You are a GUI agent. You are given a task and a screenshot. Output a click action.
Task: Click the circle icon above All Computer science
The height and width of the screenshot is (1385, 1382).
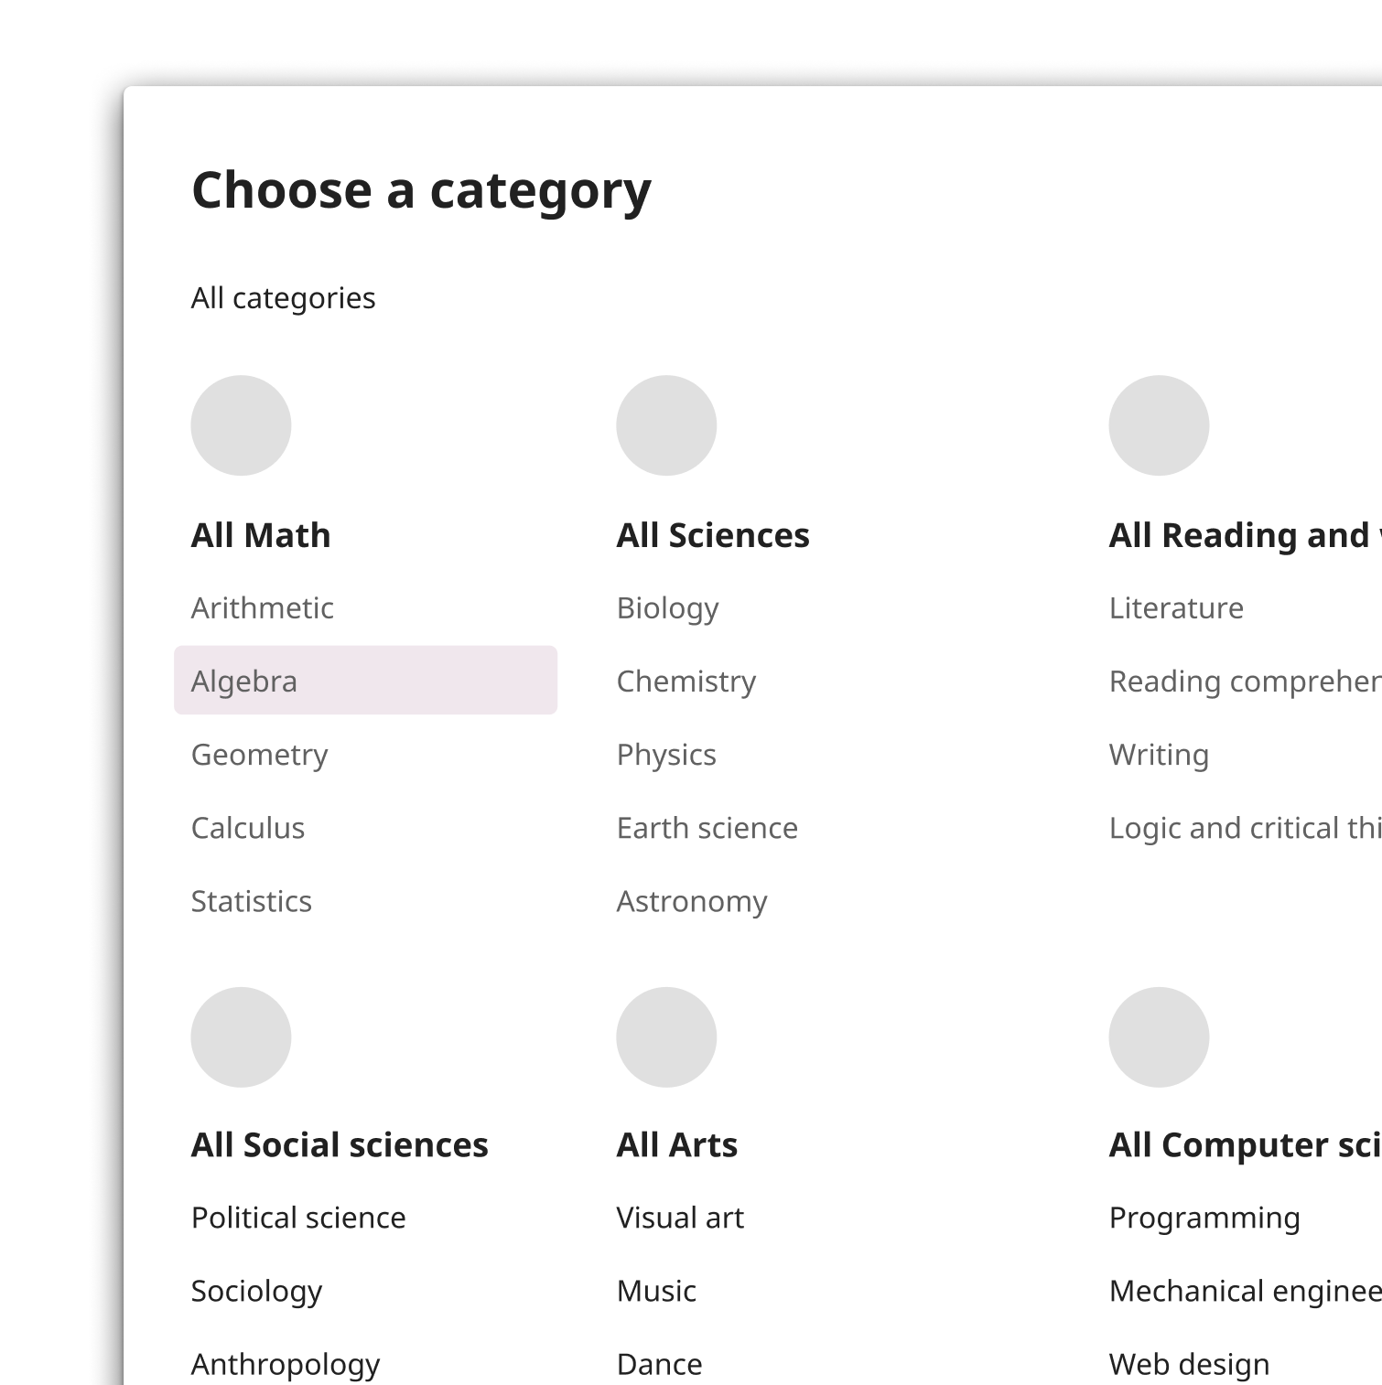point(1159,1037)
